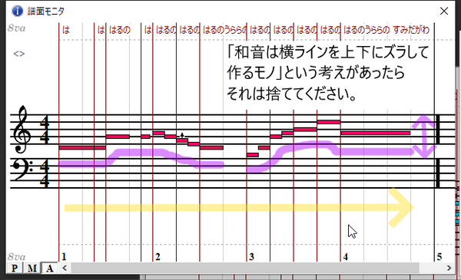
Task: Click the lower 8va label
Action: 17,257
